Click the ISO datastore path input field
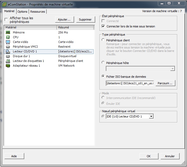The width and height of the screenshot is (187, 167). pyautogui.click(x=130, y=83)
